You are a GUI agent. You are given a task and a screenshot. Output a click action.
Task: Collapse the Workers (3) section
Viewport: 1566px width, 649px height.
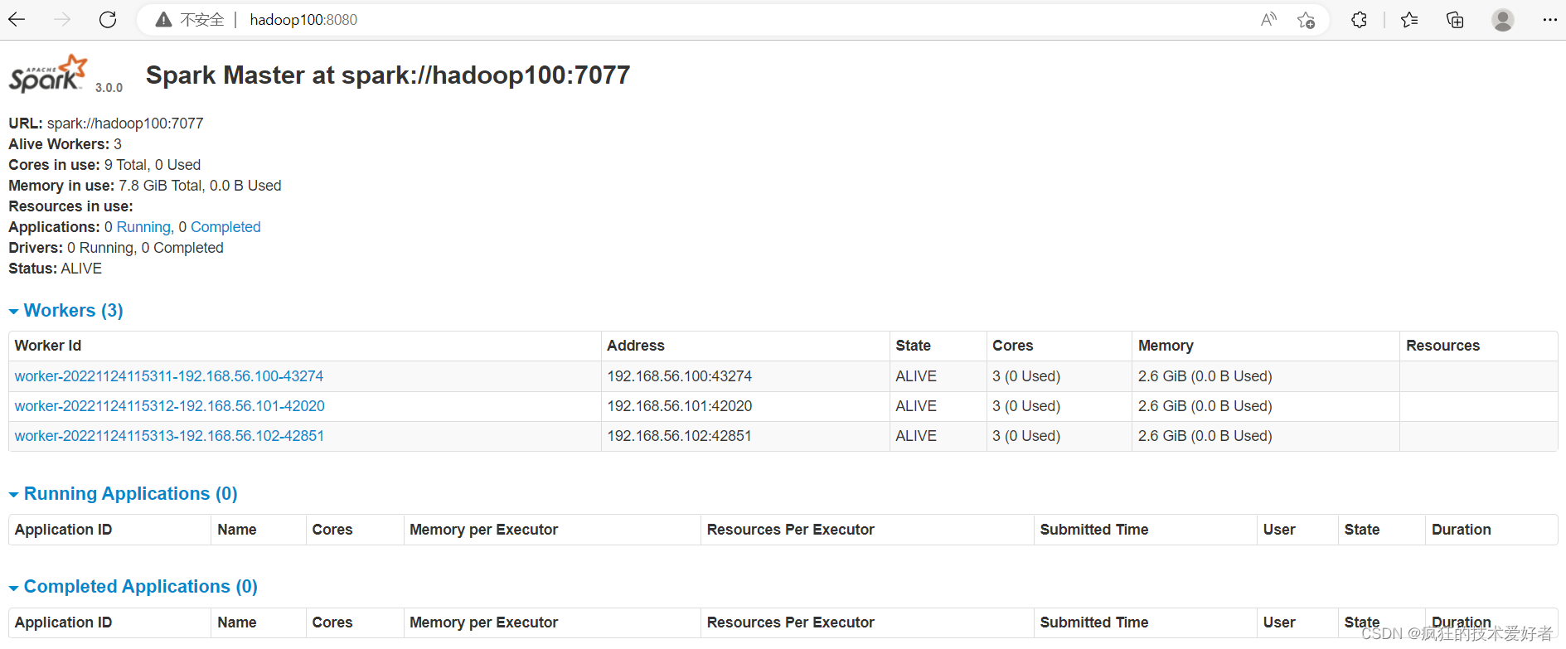(66, 311)
